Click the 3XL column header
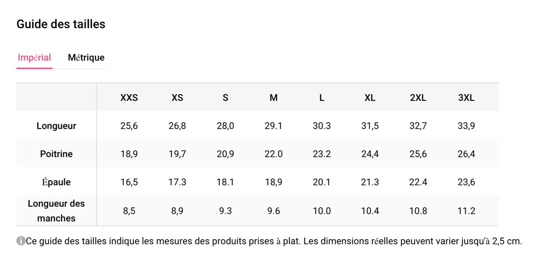The width and height of the screenshot is (534, 268). coord(466,97)
